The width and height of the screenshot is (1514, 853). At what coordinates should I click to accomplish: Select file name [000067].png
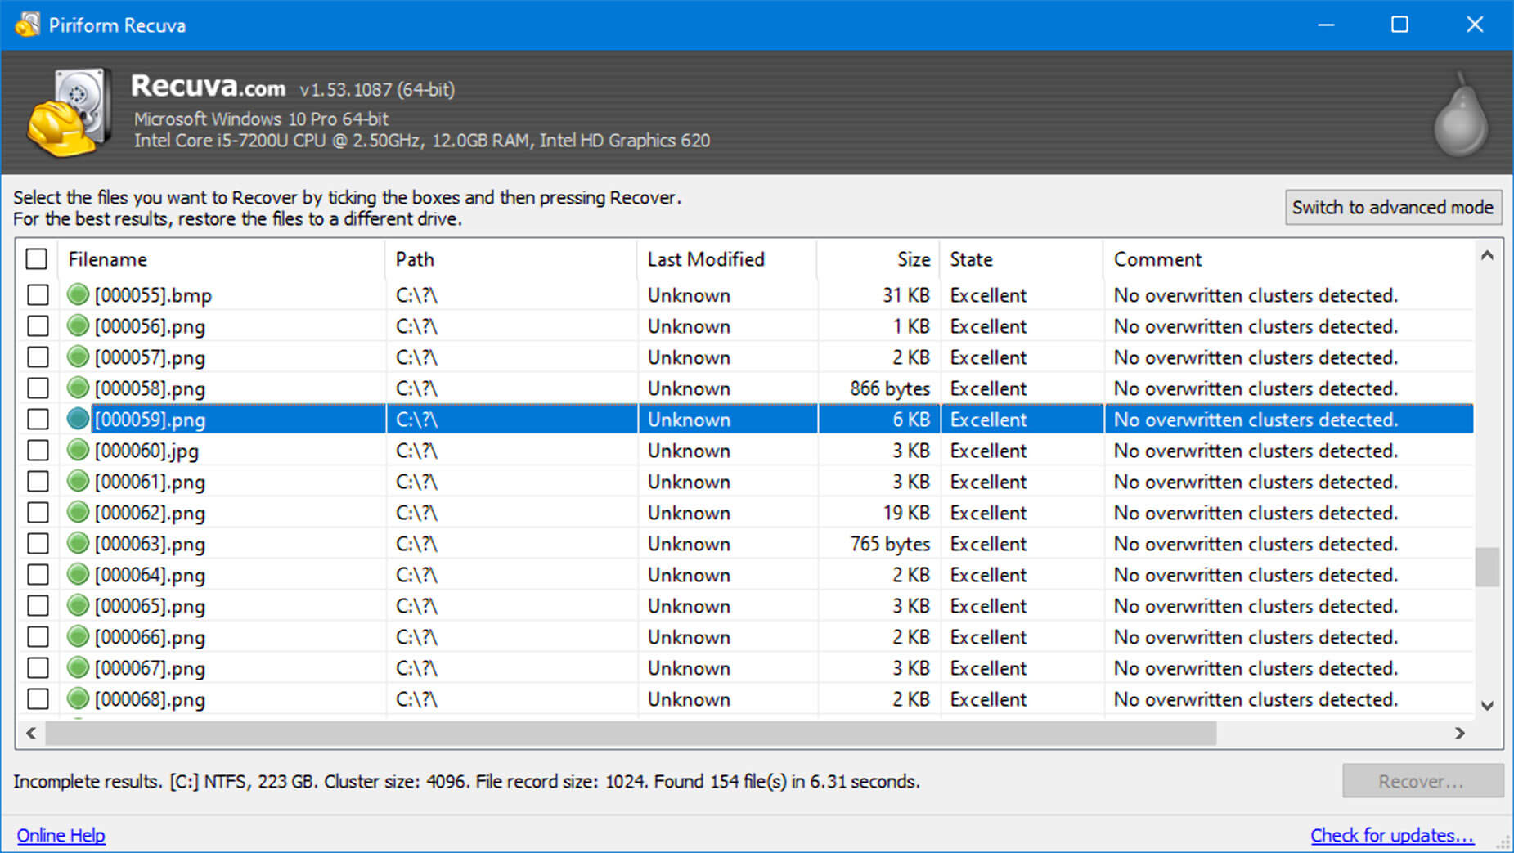[150, 668]
